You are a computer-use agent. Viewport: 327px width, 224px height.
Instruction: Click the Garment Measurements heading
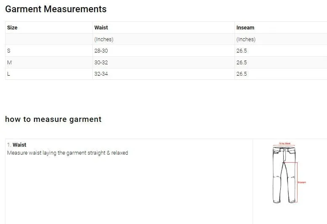pyautogui.click(x=55, y=9)
